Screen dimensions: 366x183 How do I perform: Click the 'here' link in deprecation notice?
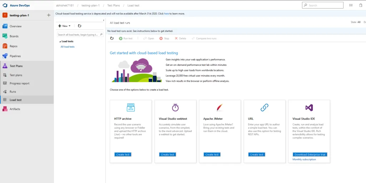pos(167,14)
